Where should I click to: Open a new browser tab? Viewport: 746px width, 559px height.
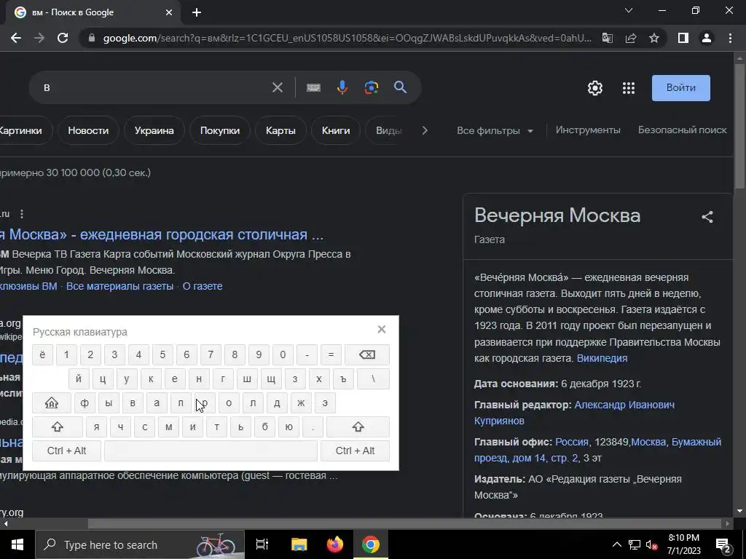197,12
